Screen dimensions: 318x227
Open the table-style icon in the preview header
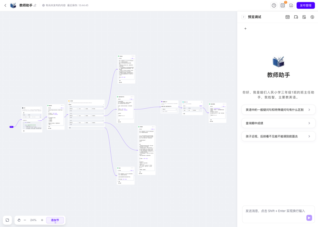pos(287,17)
